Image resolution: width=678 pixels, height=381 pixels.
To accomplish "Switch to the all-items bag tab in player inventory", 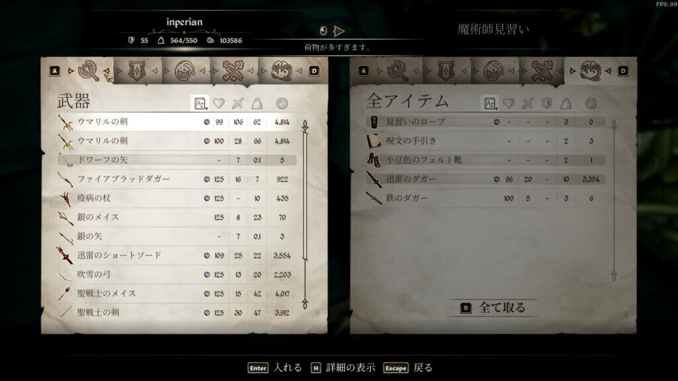I will pos(281,71).
